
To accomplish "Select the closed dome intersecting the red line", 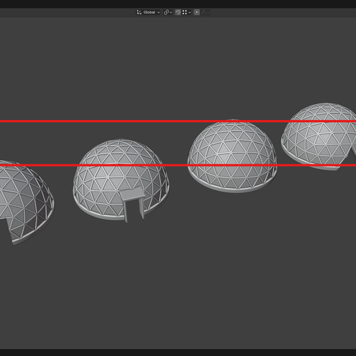I will (x=233, y=156).
